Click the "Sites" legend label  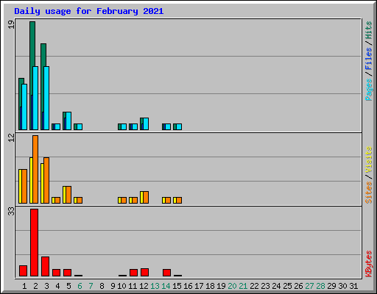(368, 193)
